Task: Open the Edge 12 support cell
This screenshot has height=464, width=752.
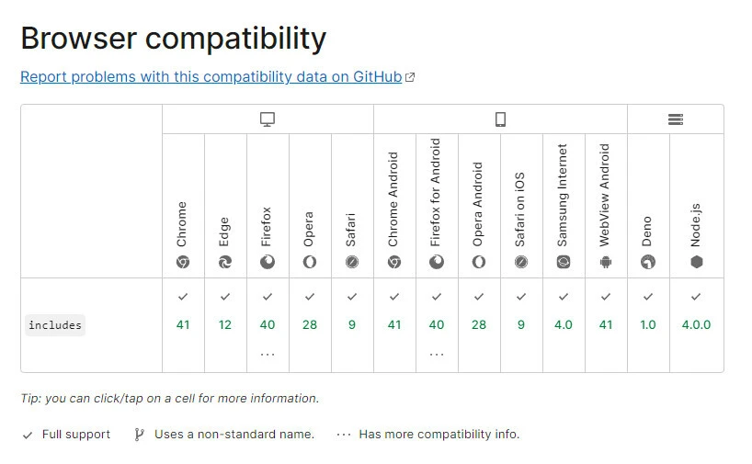Action: (x=225, y=324)
